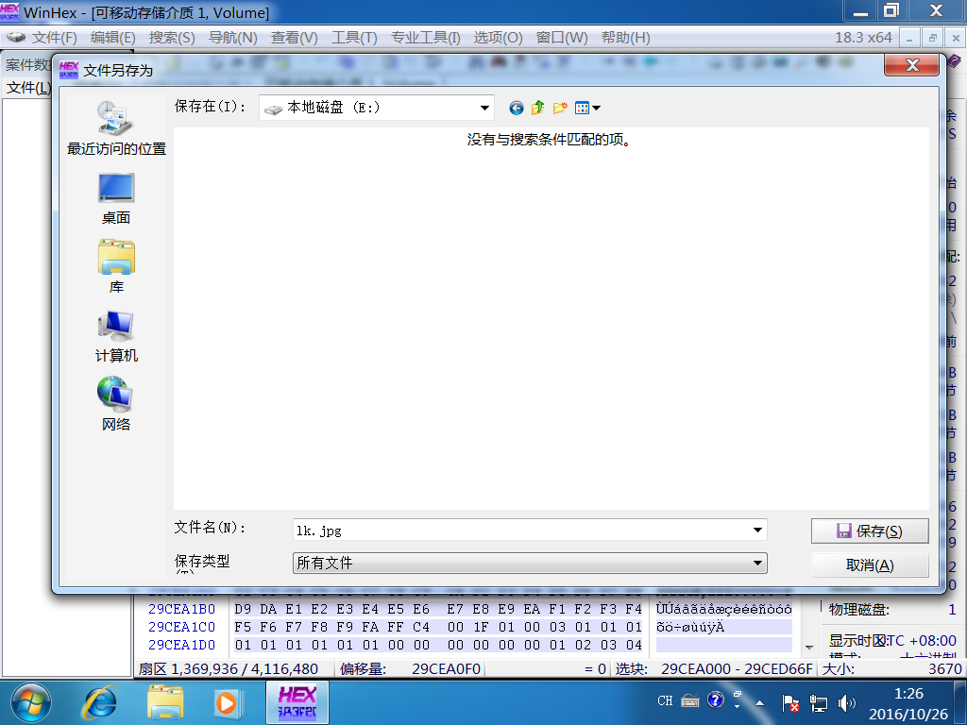Click the Windows Start button
This screenshot has height=725, width=967.
31,702
